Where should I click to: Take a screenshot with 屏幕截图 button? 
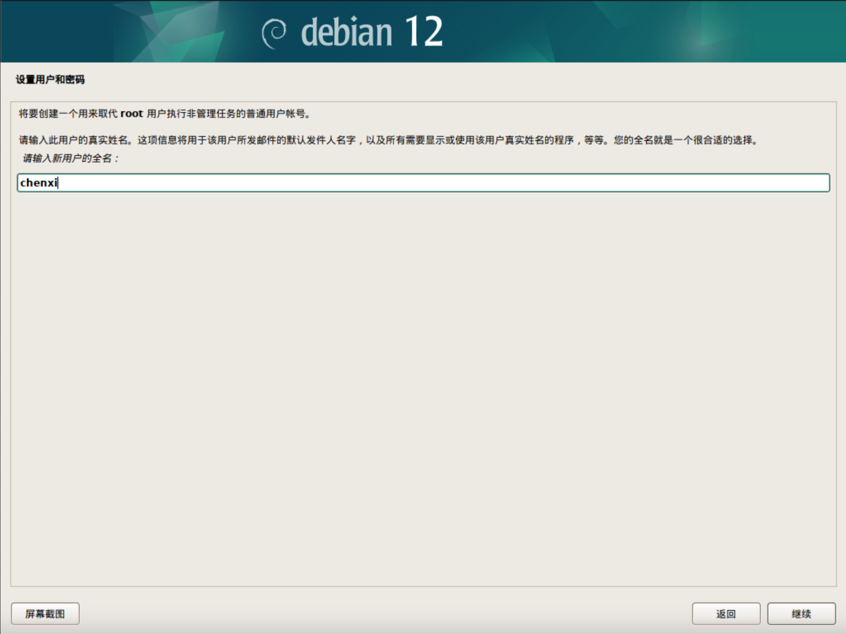tap(45, 614)
